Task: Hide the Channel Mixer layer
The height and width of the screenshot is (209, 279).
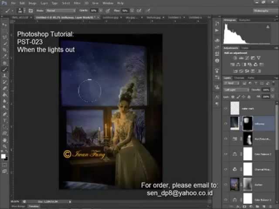Action: tap(226, 169)
